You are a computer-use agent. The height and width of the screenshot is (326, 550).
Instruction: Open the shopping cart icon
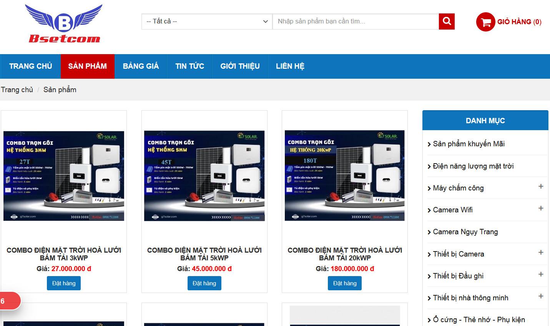pos(485,22)
